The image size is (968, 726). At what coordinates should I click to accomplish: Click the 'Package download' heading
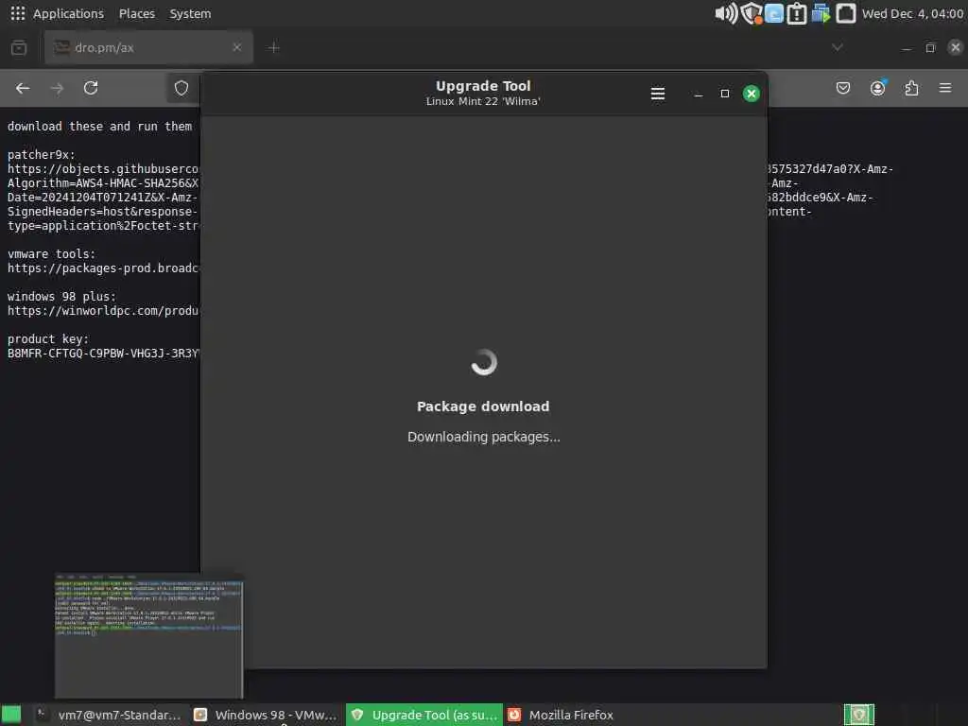click(483, 406)
